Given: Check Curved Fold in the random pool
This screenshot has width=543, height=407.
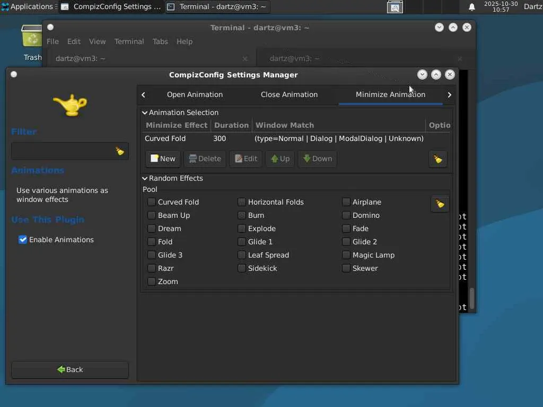Looking at the screenshot, I should [151, 202].
